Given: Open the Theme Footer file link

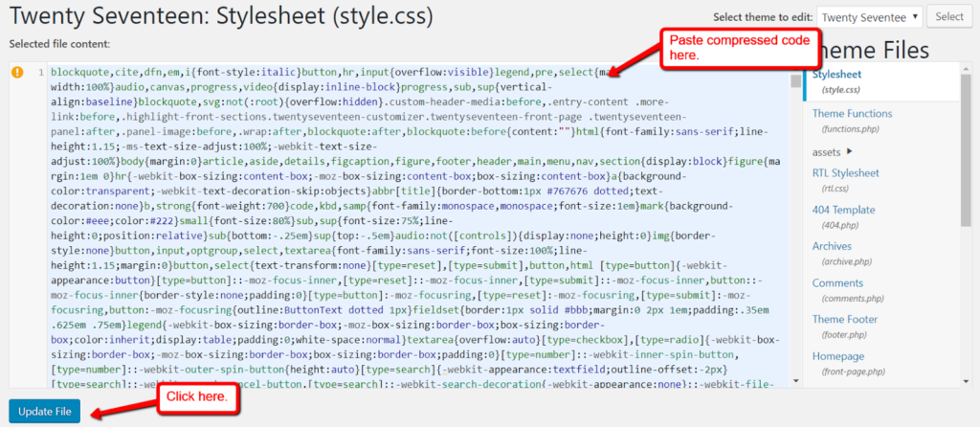Looking at the screenshot, I should coord(844,319).
